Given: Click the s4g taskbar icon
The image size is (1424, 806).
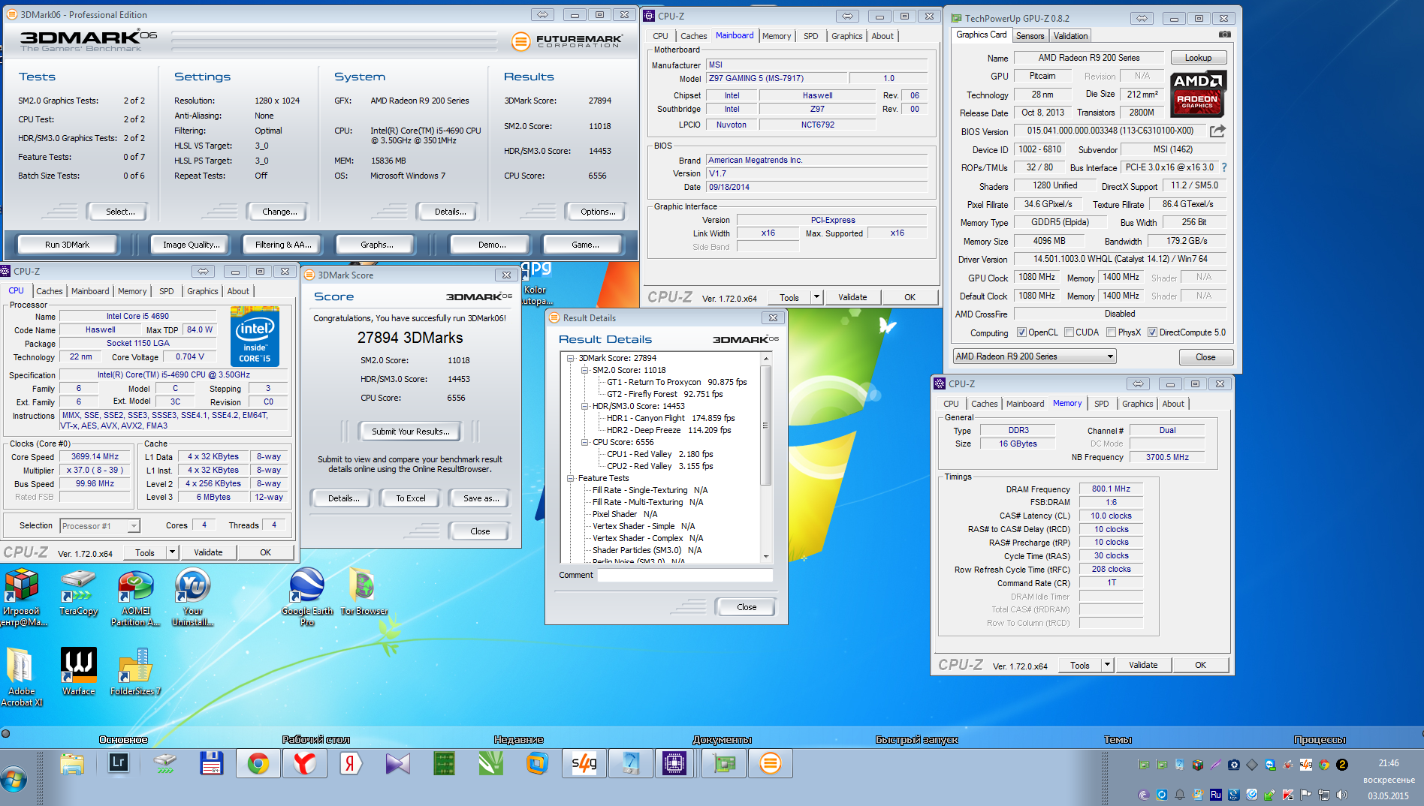Looking at the screenshot, I should tap(584, 764).
